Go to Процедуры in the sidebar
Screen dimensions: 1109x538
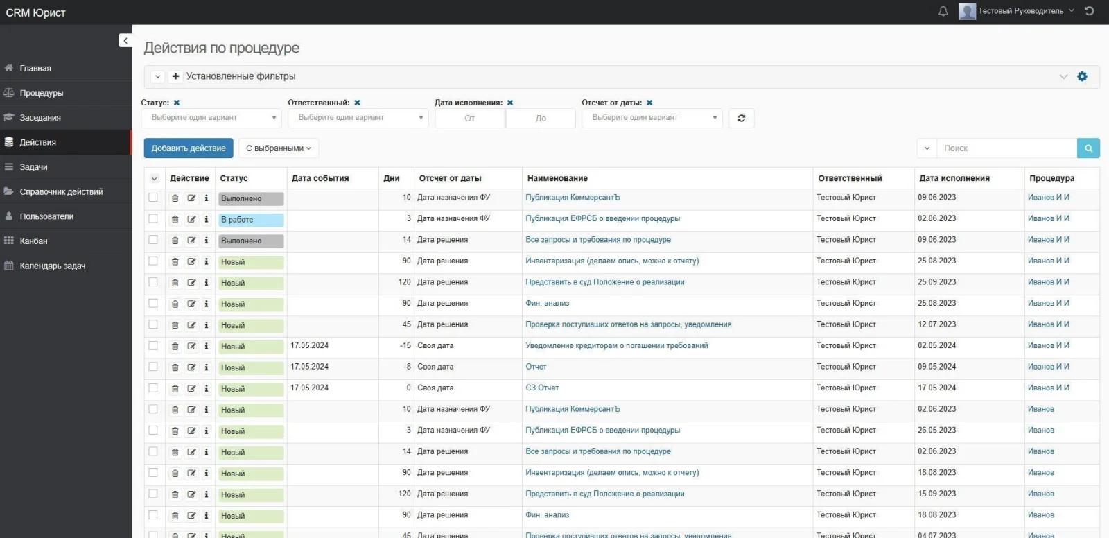pyautogui.click(x=41, y=93)
